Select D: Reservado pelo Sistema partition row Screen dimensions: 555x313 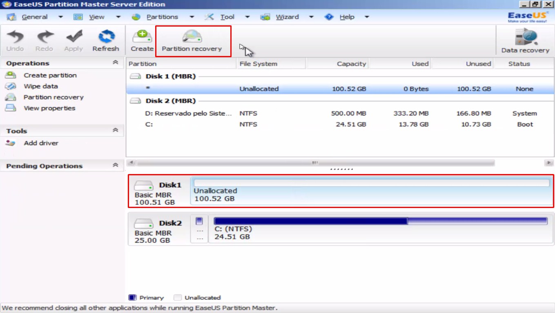point(340,113)
